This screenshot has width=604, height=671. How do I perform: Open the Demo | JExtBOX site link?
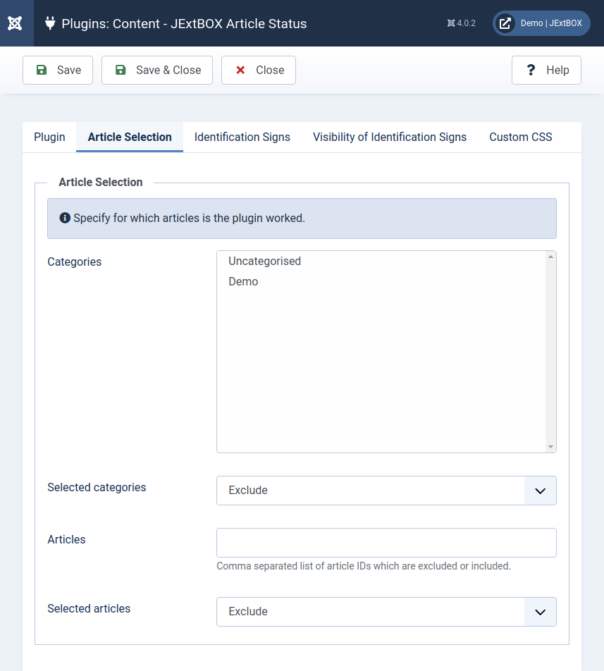coord(541,23)
